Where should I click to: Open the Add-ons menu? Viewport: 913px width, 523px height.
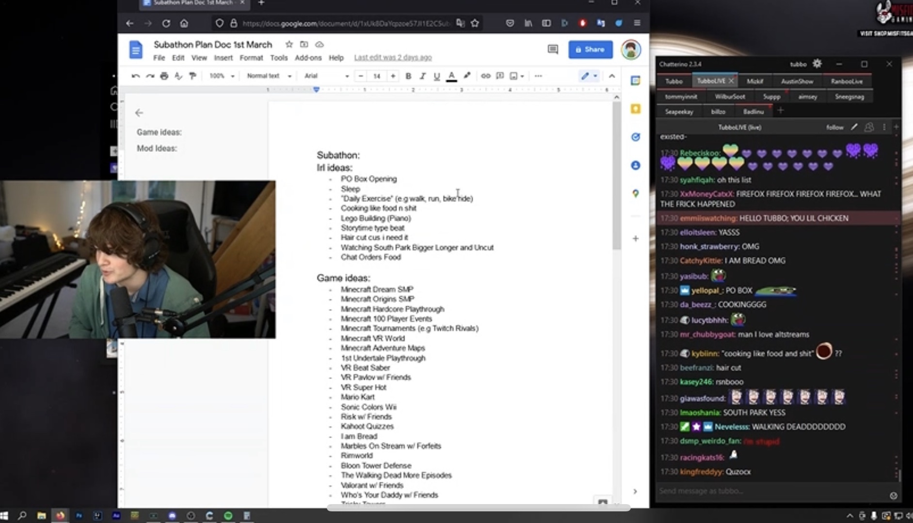[x=308, y=58]
